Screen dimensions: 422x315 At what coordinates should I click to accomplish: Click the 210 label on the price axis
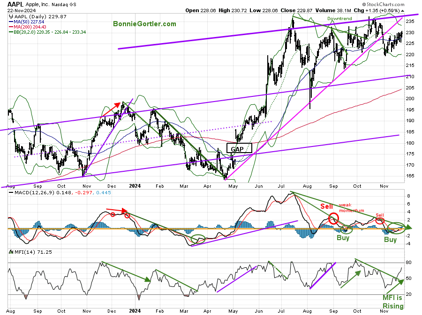pyautogui.click(x=410, y=77)
